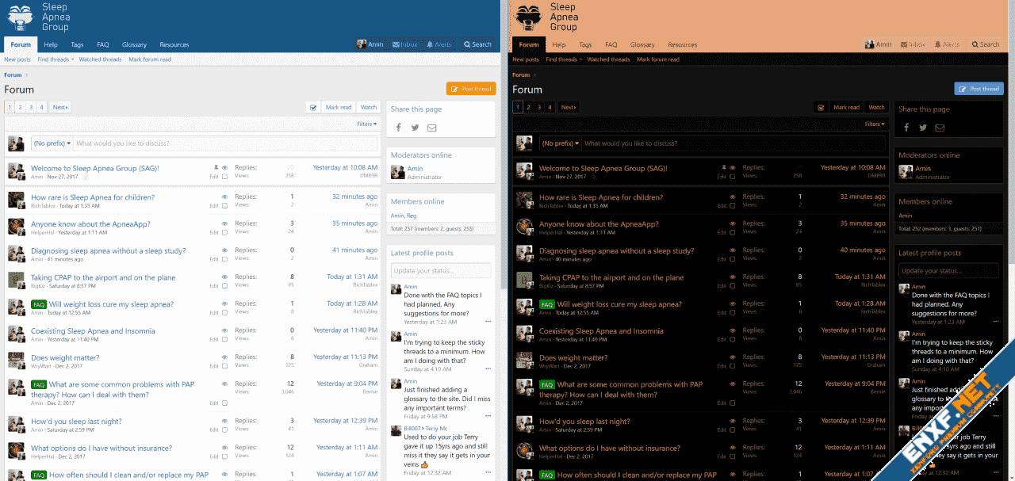Viewport: 1015px width, 481px height.
Task: Click 'Update your status...' field in dark theme
Action: 948,271
